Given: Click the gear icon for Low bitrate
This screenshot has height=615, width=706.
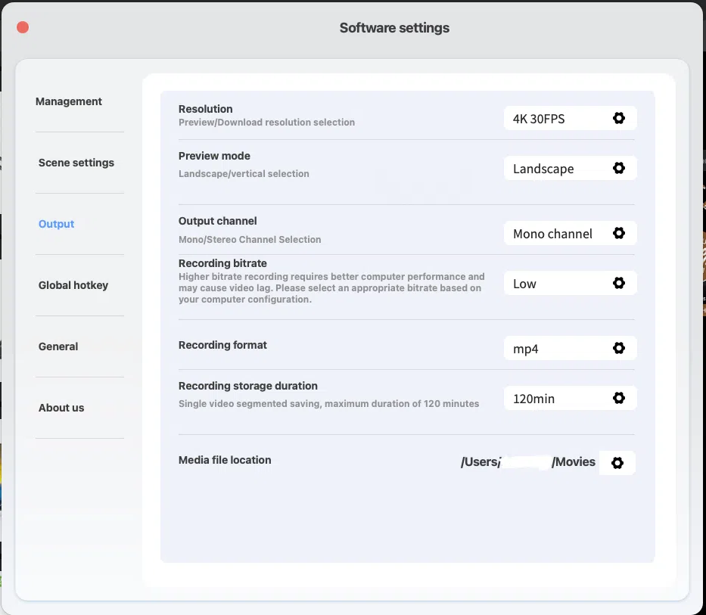Looking at the screenshot, I should click(x=618, y=283).
